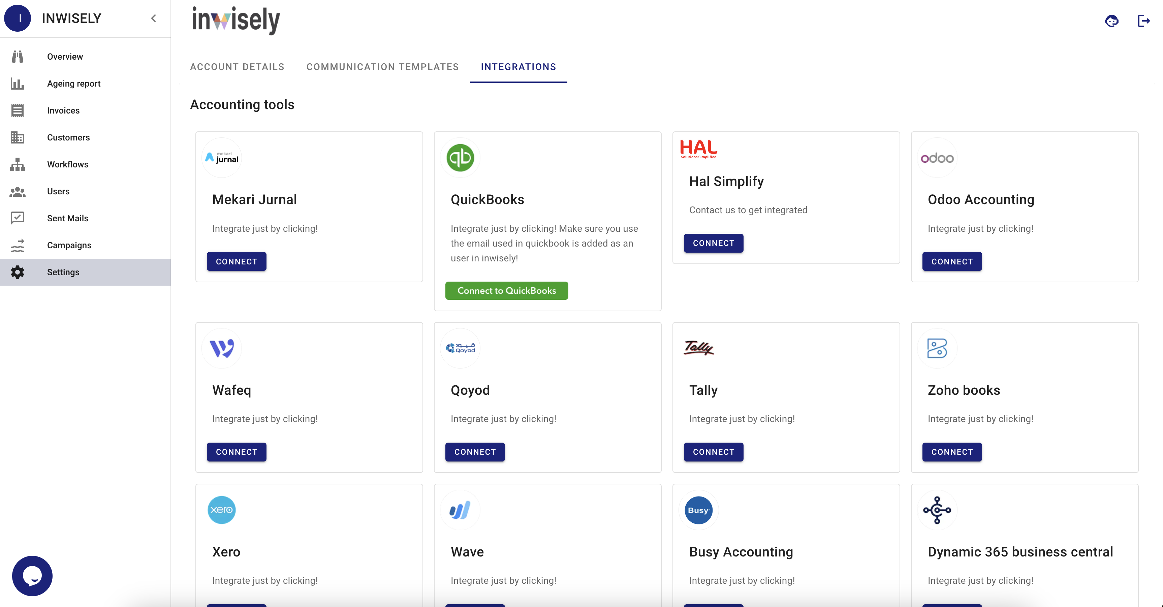Connect the Zoho books integration

(x=952, y=452)
